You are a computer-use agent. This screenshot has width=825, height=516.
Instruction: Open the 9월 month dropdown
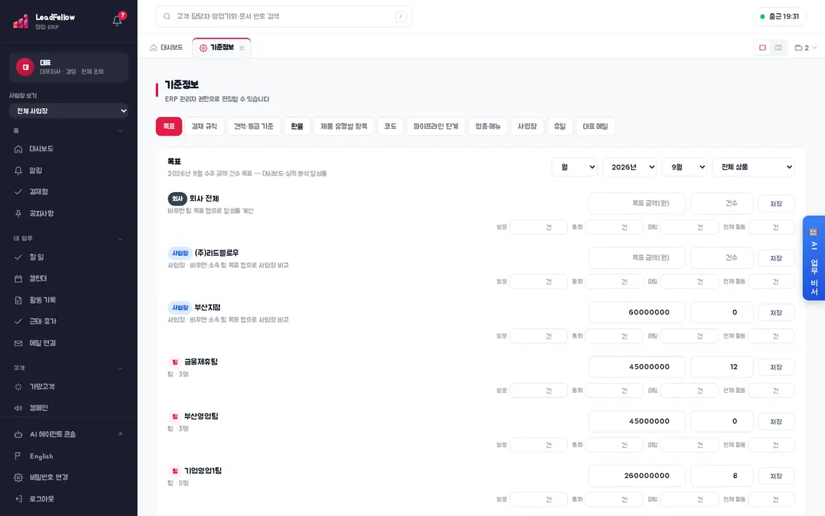pos(685,167)
